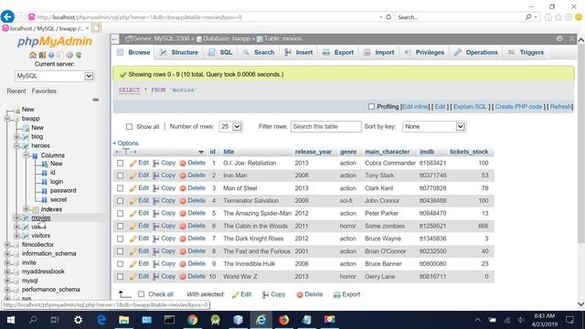Screen dimensions: 585x329
Task: Open the Export tab
Action: [x=338, y=53]
